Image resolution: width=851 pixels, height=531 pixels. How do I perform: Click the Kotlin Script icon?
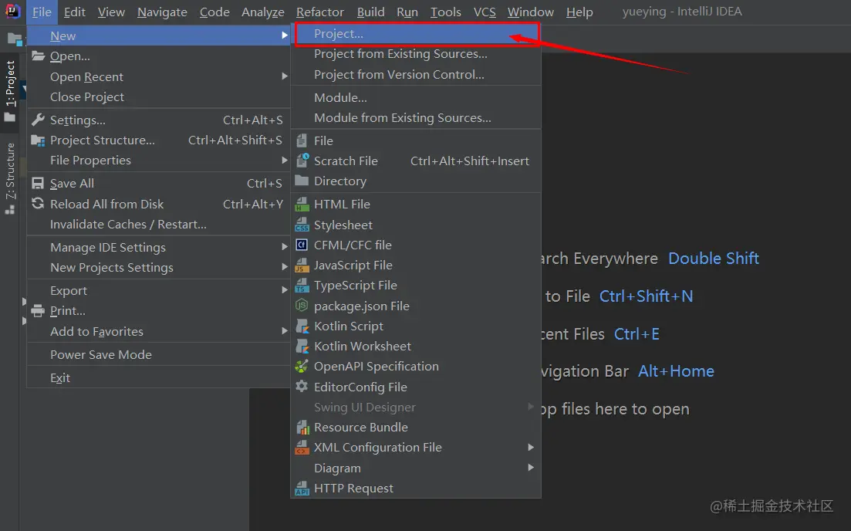coord(302,326)
